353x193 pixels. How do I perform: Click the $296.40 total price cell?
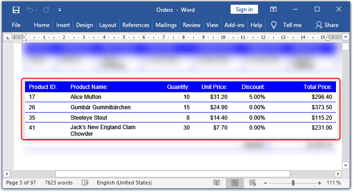click(322, 97)
